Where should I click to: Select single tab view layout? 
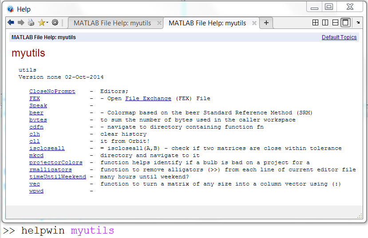coord(345,23)
